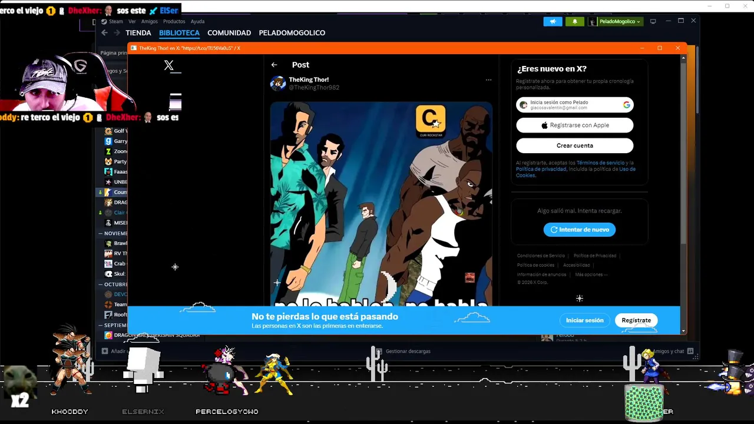Viewport: 754px width, 424px height.
Task: Open the PELADOMOGOLICO profile tab
Action: (292, 33)
